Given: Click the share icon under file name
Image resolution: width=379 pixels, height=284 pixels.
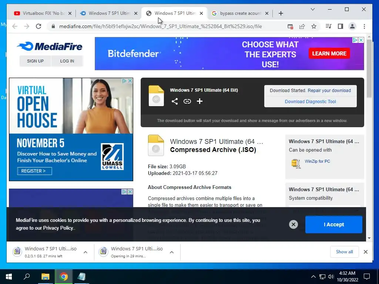Looking at the screenshot, I should pyautogui.click(x=175, y=101).
